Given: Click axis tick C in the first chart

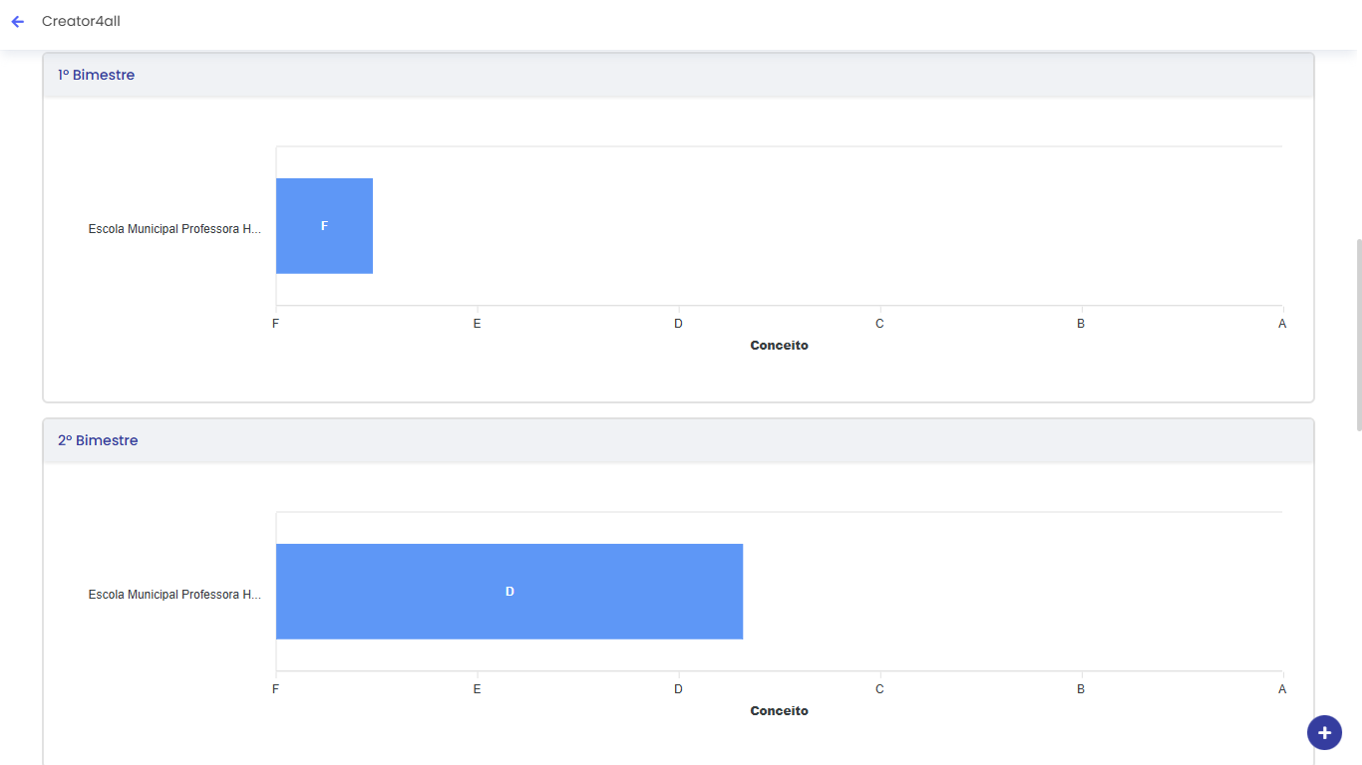Looking at the screenshot, I should point(879,324).
